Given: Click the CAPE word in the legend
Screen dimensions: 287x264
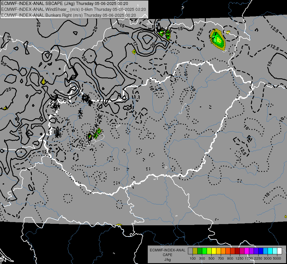Looking at the screenshot, I should pos(167,255).
